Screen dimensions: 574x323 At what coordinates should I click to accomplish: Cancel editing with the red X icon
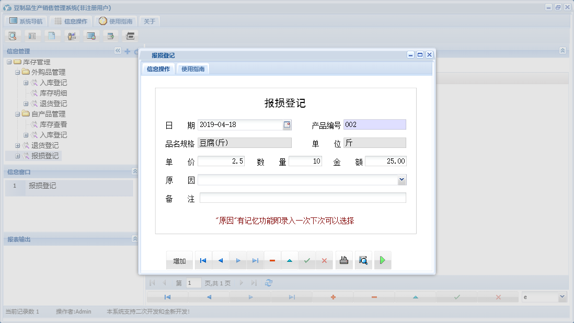(324, 260)
